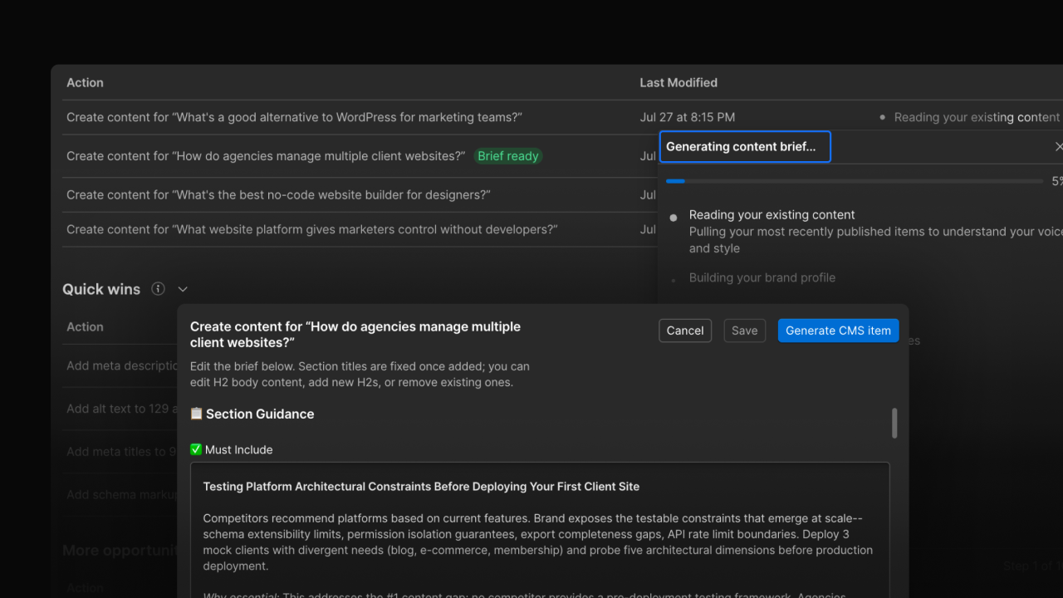Click the content brief progress bar
Screen dimensions: 1063x598
click(x=855, y=181)
